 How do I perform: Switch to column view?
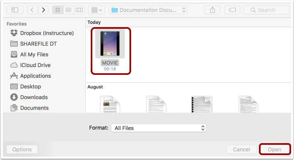pyautogui.click(x=79, y=10)
